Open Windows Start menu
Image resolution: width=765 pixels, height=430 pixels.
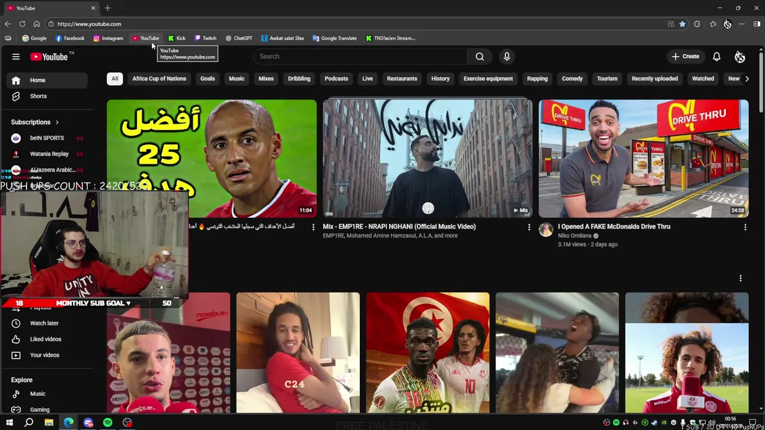(10, 423)
